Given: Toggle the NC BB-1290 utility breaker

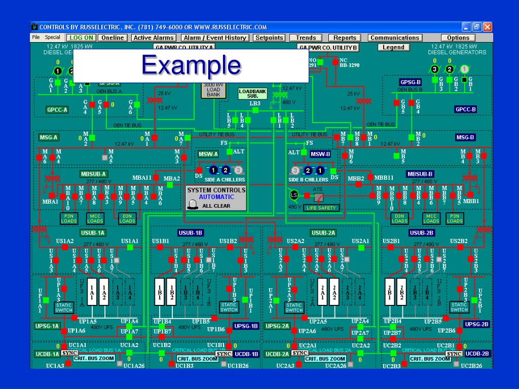Looking at the screenshot, I should (336, 62).
